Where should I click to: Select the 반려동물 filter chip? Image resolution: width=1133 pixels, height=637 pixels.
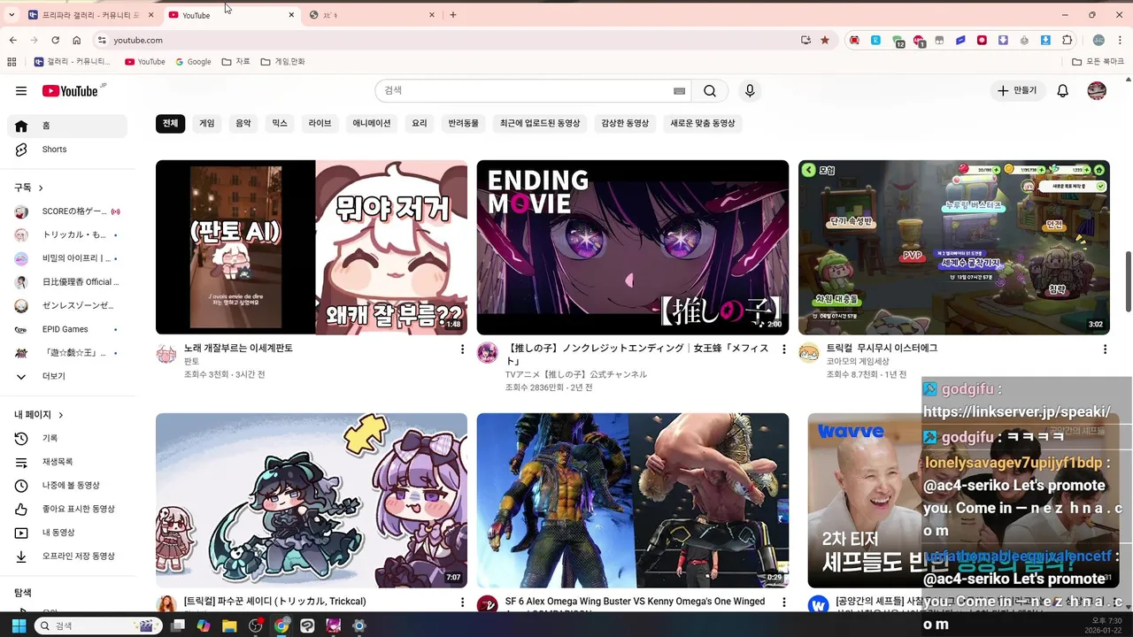464,124
